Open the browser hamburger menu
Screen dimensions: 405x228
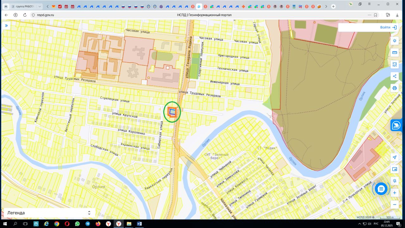[369, 4]
